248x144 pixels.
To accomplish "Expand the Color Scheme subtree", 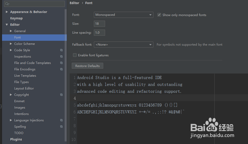I will (x=11, y=44).
